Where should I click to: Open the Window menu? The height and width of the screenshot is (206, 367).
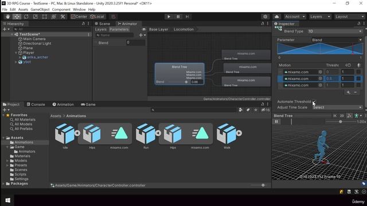pos(79,10)
